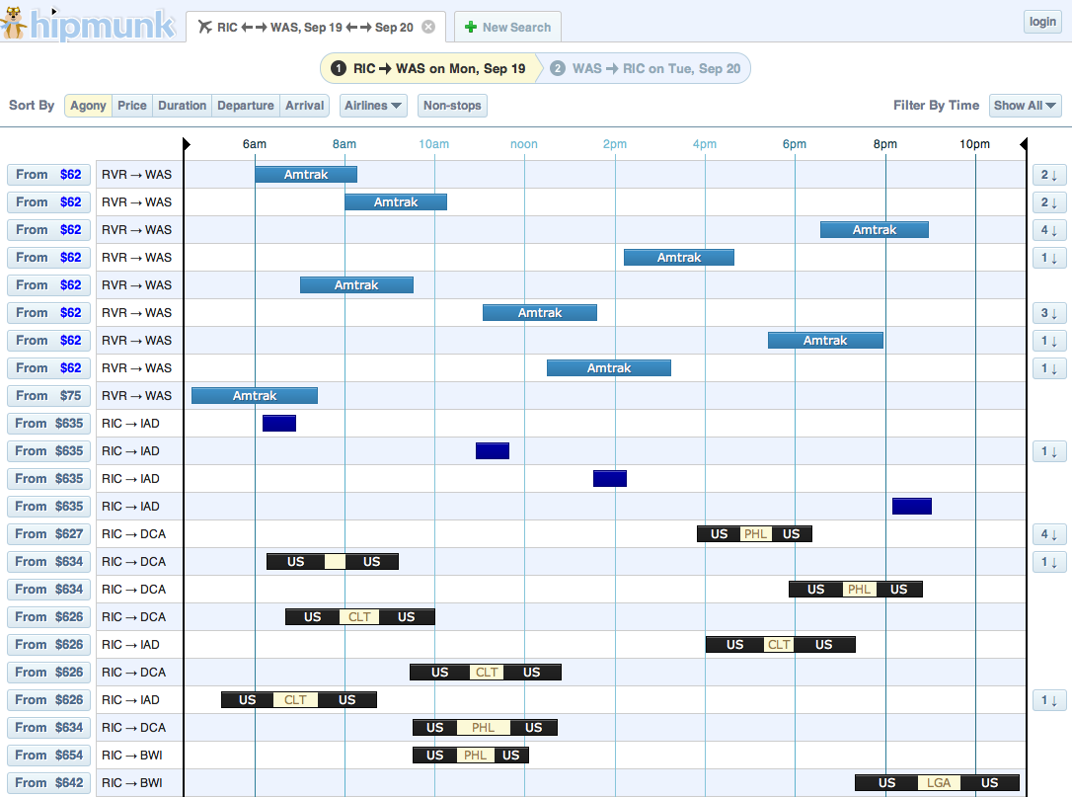Screen dimensions: 1072x797
Task: Select leg 1 RIC to WAS on Mon, Sep 19
Action: click(x=429, y=68)
